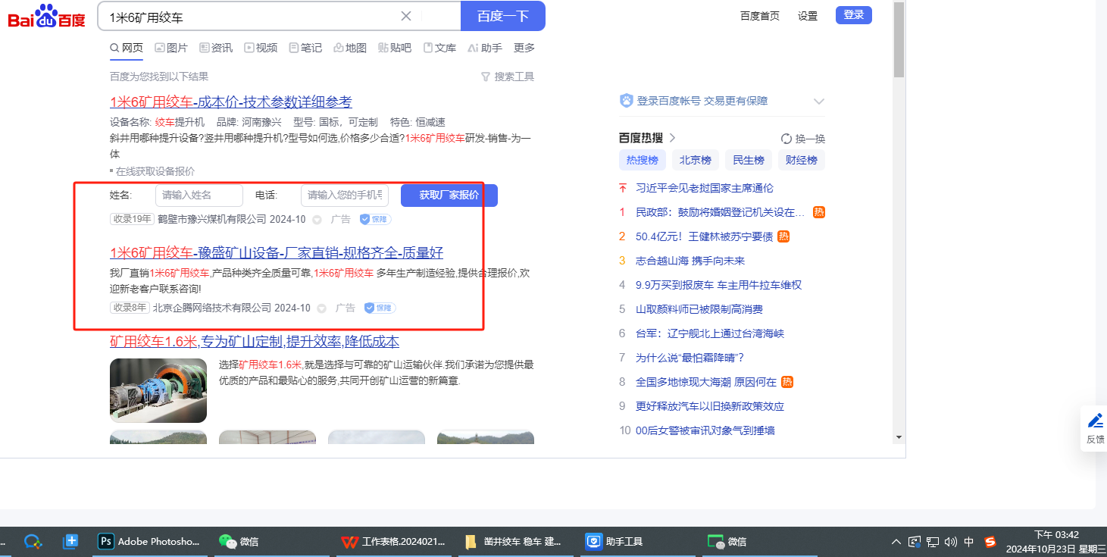Focus the 电话 phone number field
Viewport: 1107px width, 557px height.
[x=345, y=196]
